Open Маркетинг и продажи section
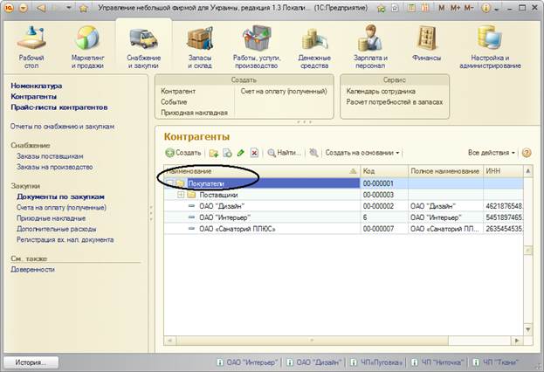Viewport: 544px width, 372px height. click(87, 47)
